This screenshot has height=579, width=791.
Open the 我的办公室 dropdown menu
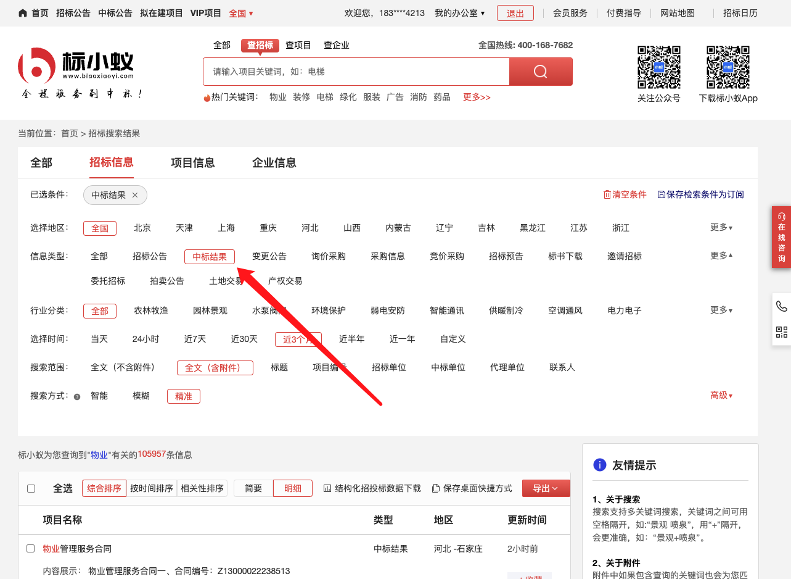459,13
